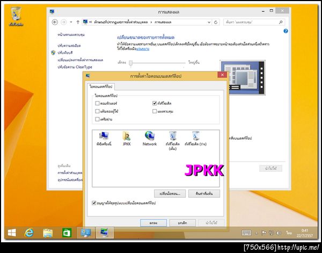Screen dimensions: 322x253
Task: Open the Change display settings link
Action: tap(80, 60)
